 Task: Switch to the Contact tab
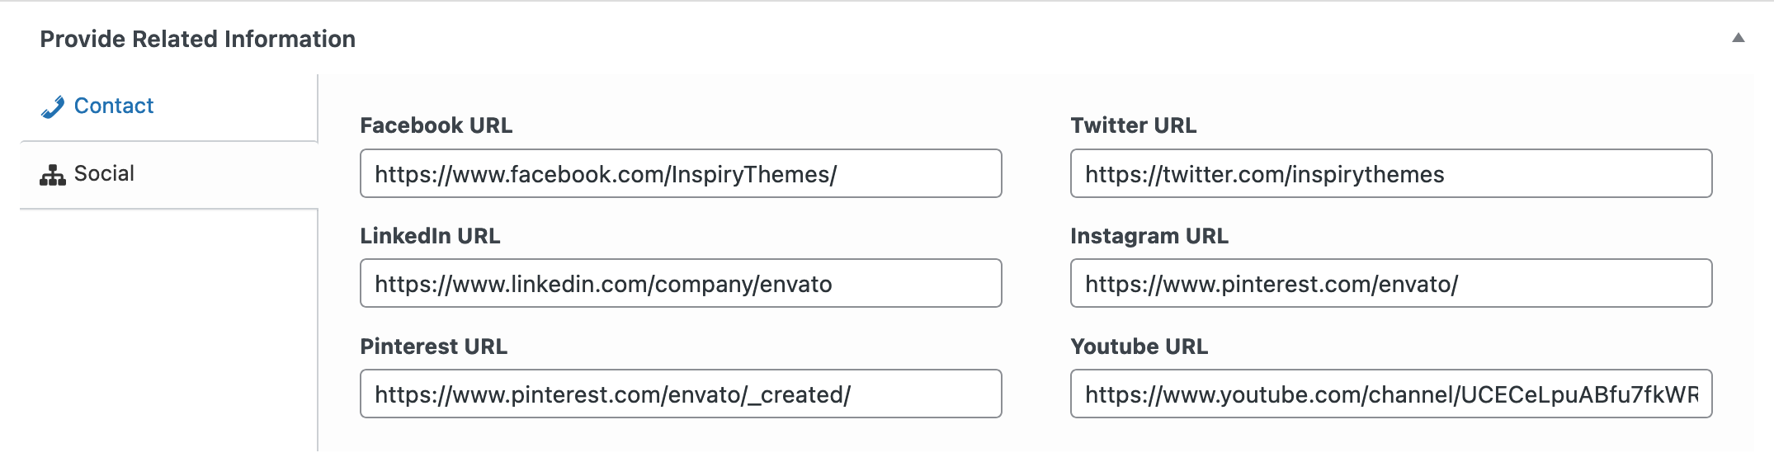pos(113,106)
